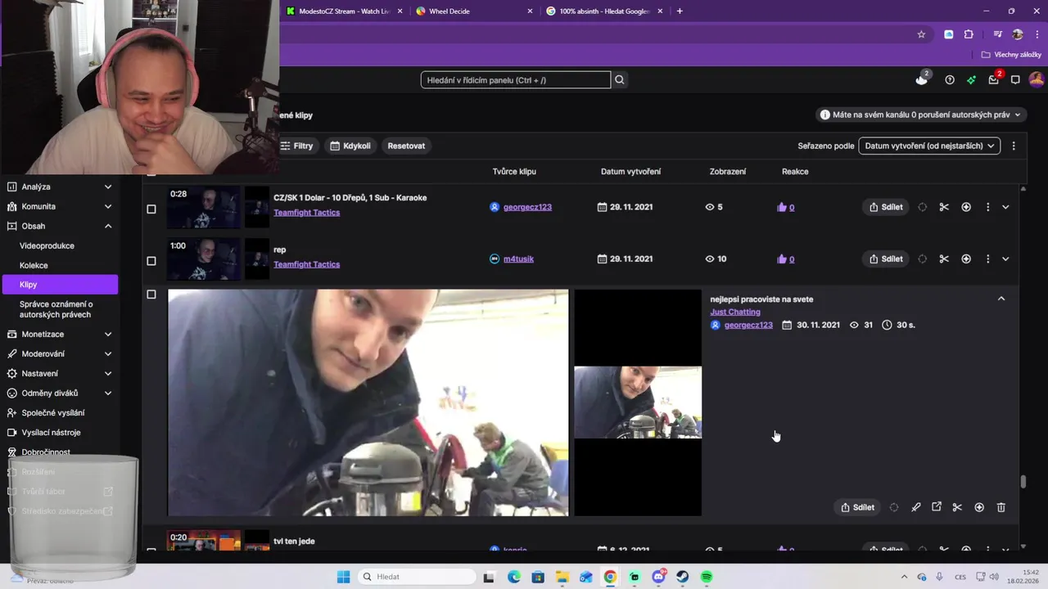Open a new browser tab
This screenshot has height=589, width=1048.
[680, 11]
